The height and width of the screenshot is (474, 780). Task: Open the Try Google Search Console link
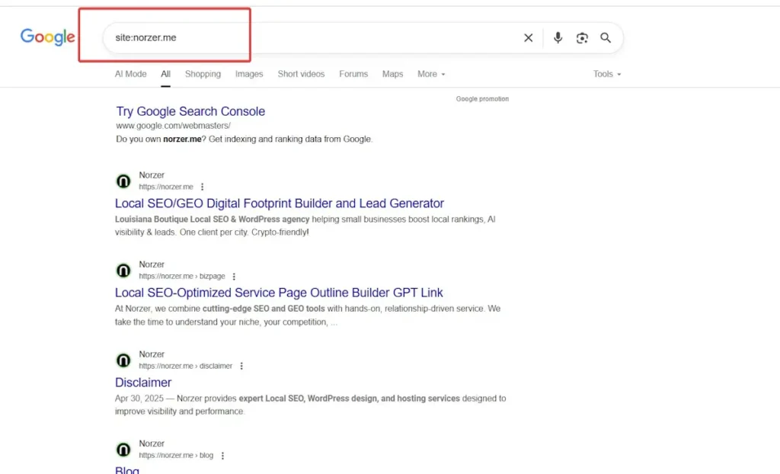tap(190, 111)
